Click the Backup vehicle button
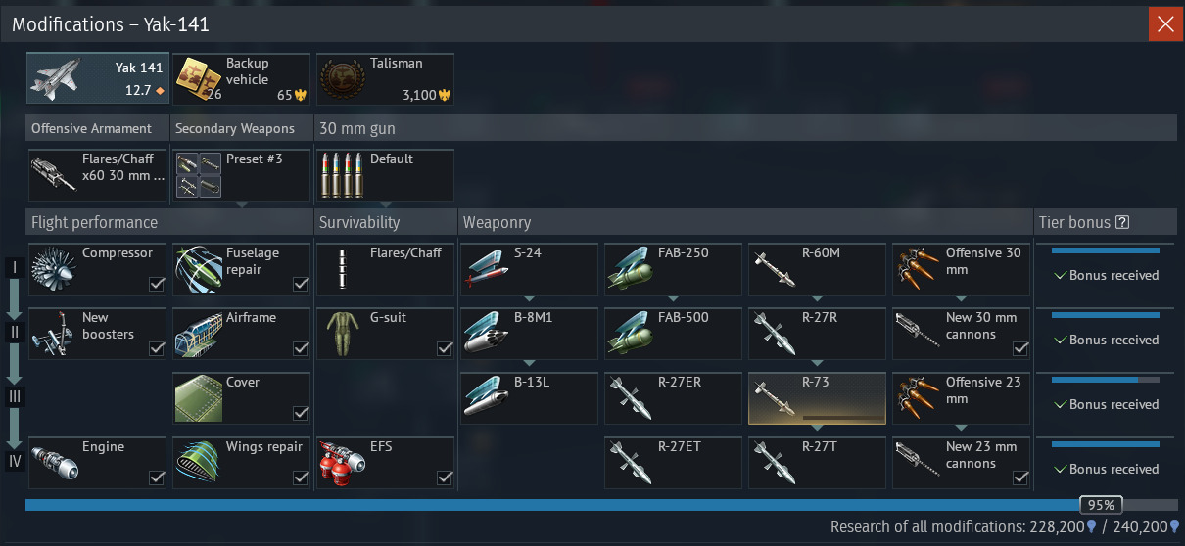Image resolution: width=1185 pixels, height=546 pixels. (242, 78)
